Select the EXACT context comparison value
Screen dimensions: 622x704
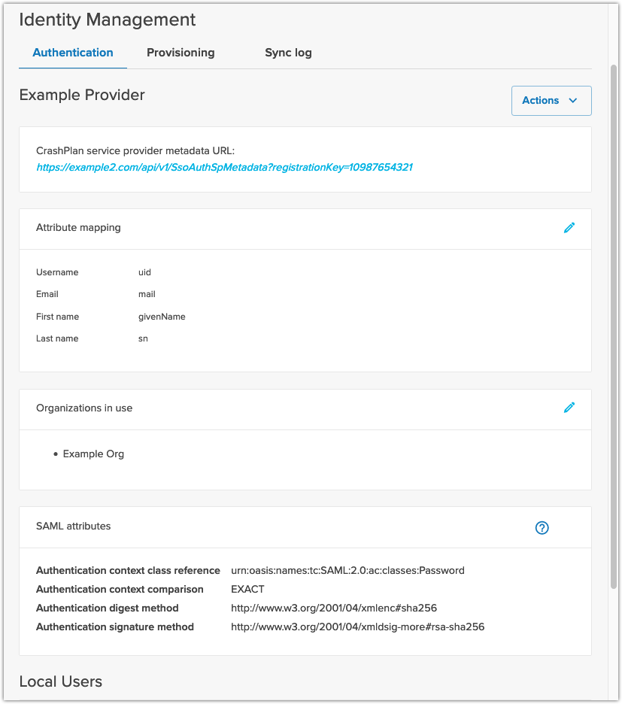(x=247, y=589)
